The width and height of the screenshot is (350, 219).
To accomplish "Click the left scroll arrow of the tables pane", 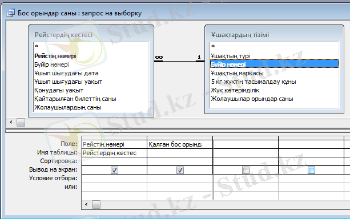I will 11,122.
